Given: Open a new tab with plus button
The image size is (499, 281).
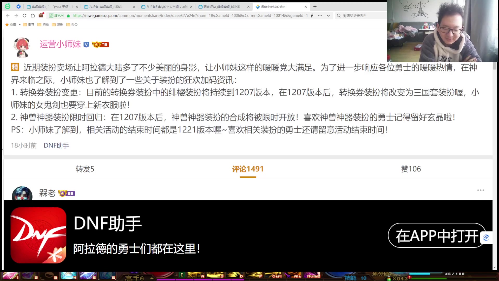Looking at the screenshot, I should [315, 7].
